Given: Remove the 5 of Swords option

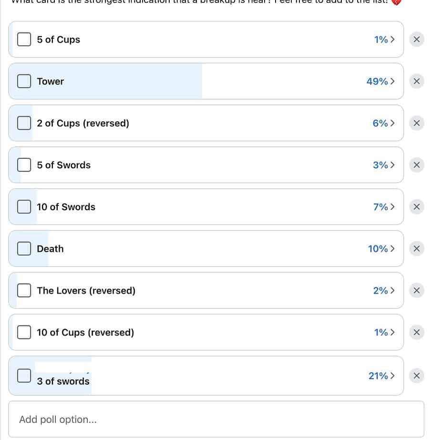Looking at the screenshot, I should 416,165.
